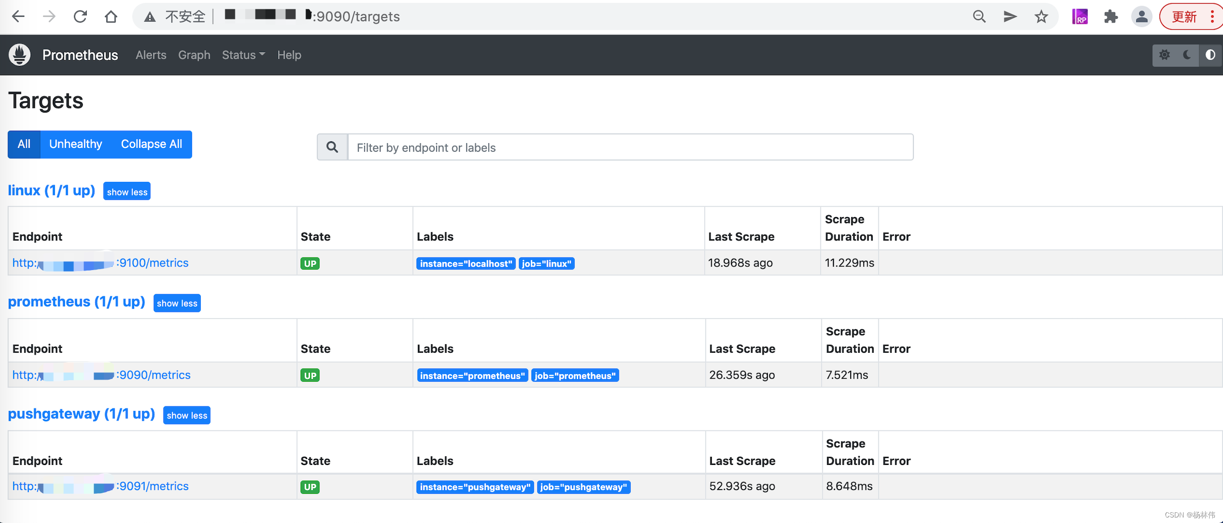Switch to the Graph page
This screenshot has width=1223, height=523.
point(194,55)
